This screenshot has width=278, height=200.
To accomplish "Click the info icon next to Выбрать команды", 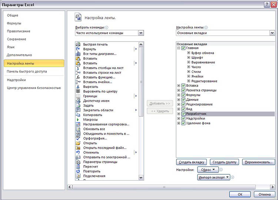I will click(106, 27).
